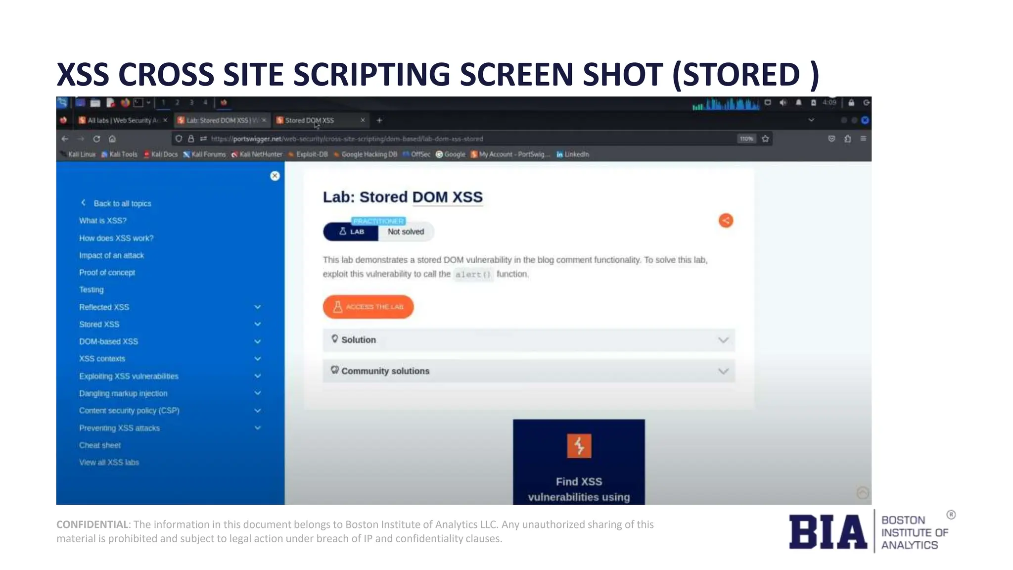Open the Exploit-DB bookmark
This screenshot has width=1013, height=570.
coord(308,154)
